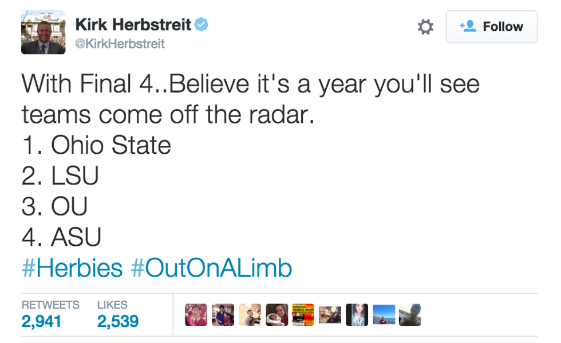Click the avatar of the person with a camera

[x=250, y=314]
